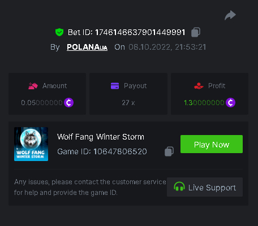Click the 27 x payout value
Image resolution: width=258 pixels, height=226 pixels.
128,103
